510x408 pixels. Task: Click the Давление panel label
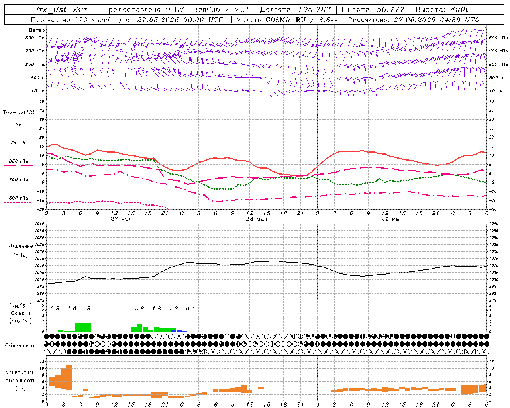[20, 246]
